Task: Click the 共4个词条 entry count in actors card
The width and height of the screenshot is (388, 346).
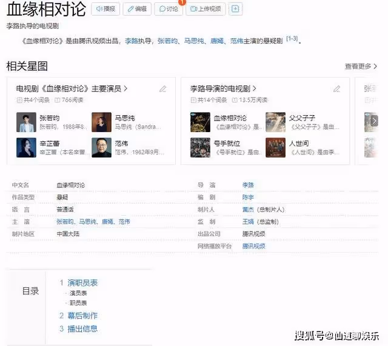Action: 33,100
